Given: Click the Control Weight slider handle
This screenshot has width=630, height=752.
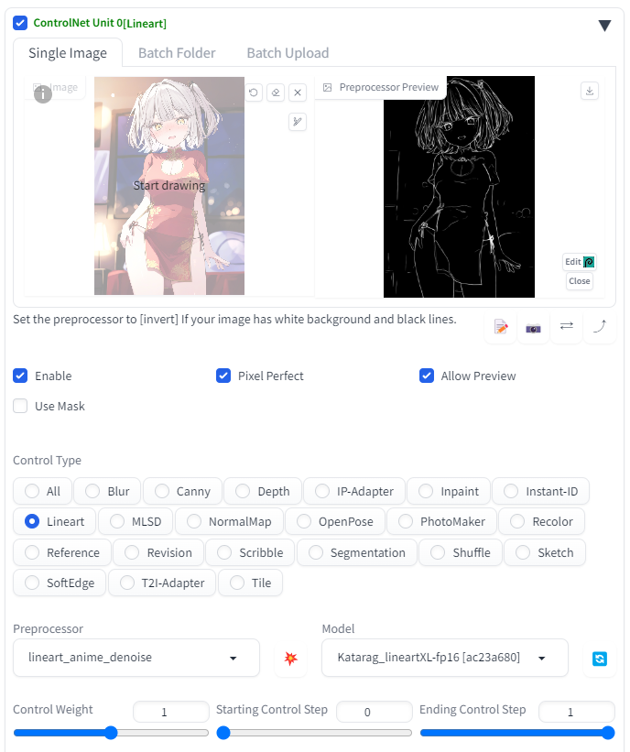Looking at the screenshot, I should (x=111, y=733).
